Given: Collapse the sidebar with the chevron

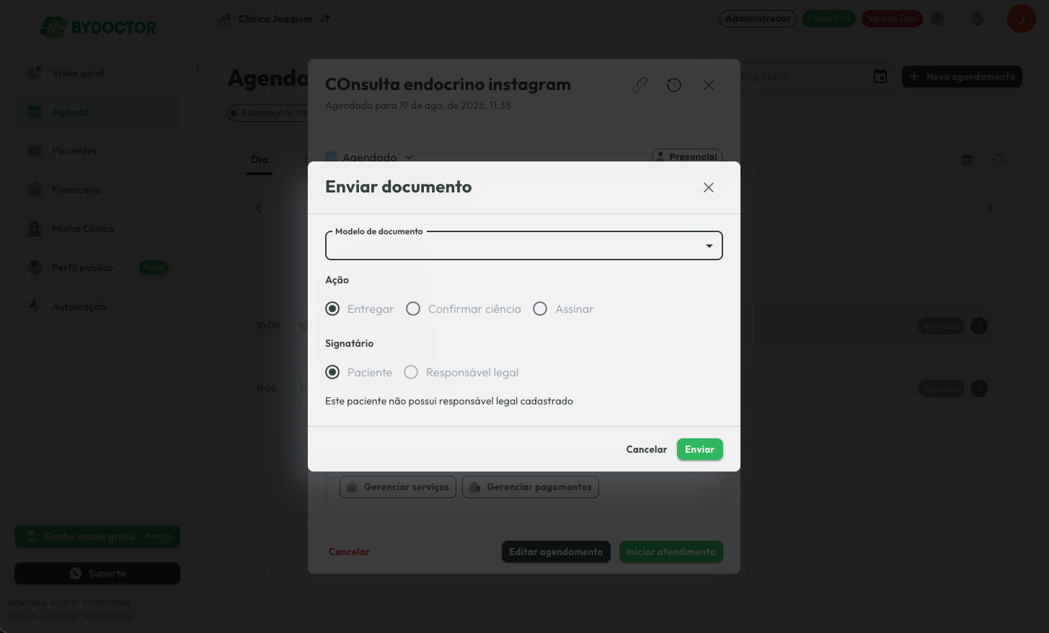Looking at the screenshot, I should [198, 69].
